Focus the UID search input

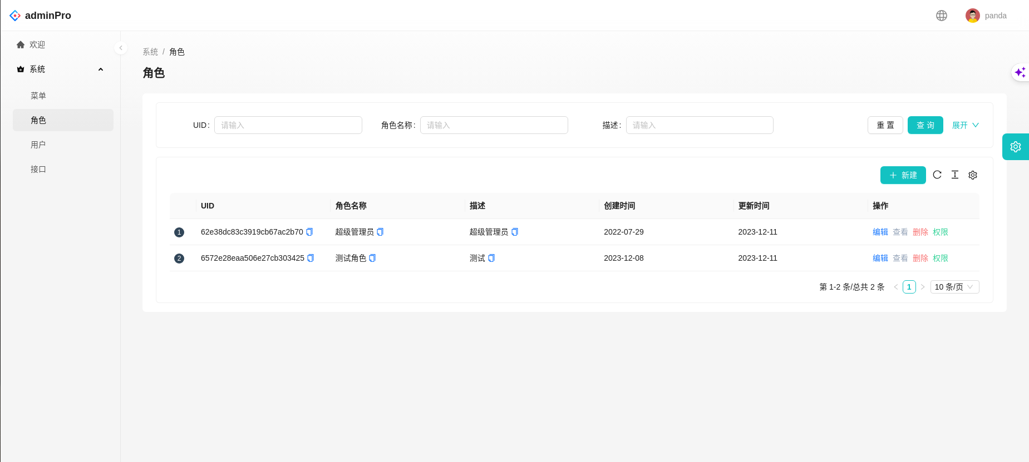288,125
